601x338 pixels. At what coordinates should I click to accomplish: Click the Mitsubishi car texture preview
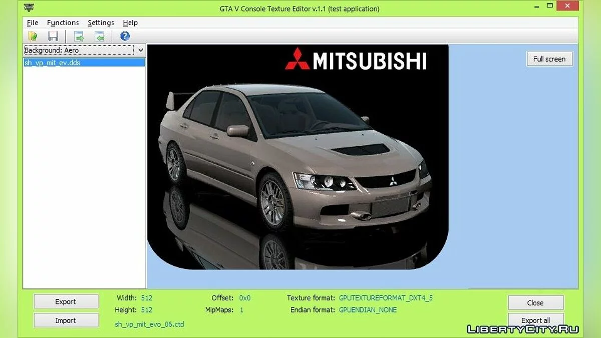297,157
